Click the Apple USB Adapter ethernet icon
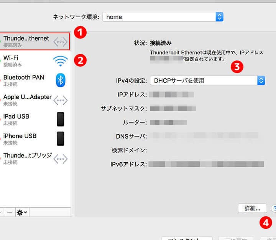 (x=60, y=100)
